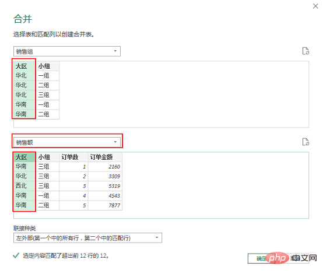
Task: Refresh preview icon beside 销售组 table selector
Action: tap(306, 51)
